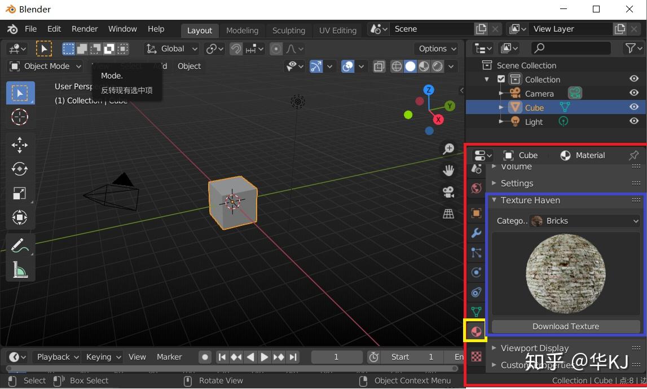Screen dimensions: 647x389
Task: Select the Measure tool
Action: (x=19, y=270)
